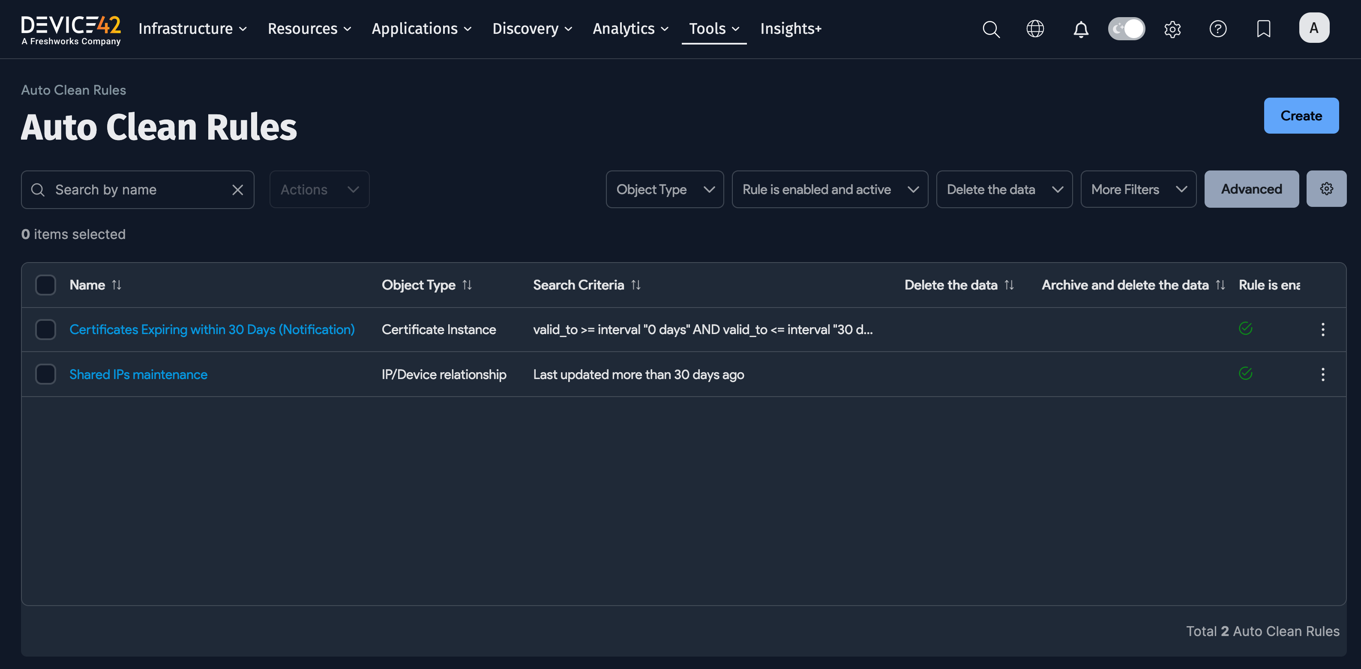This screenshot has width=1361, height=669.
Task: Expand the More Filters dropdown
Action: [x=1138, y=190]
